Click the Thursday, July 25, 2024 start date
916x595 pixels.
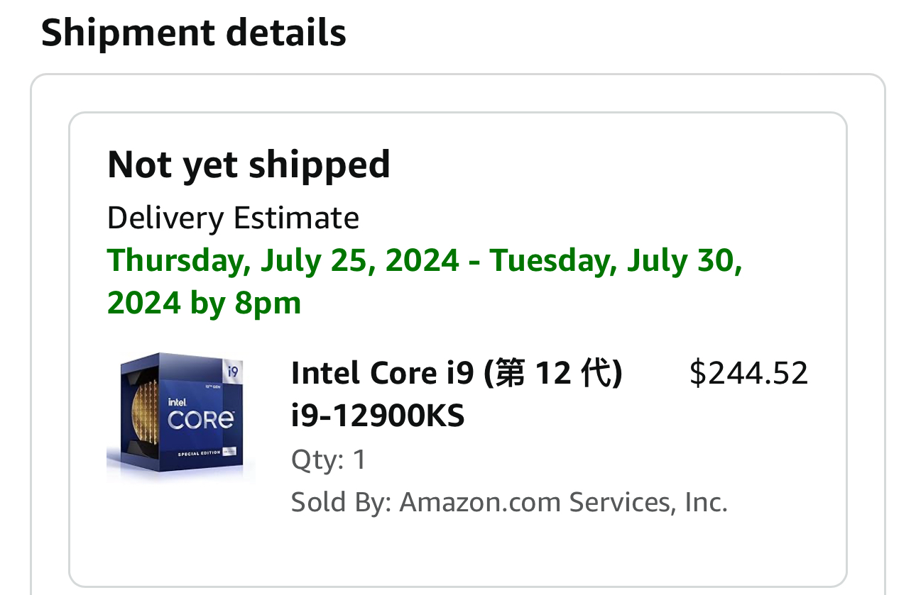pyautogui.click(x=283, y=261)
